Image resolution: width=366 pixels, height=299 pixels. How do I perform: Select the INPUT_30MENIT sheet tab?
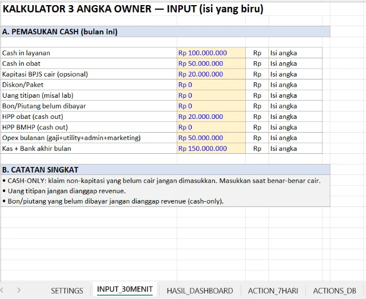coord(125,289)
